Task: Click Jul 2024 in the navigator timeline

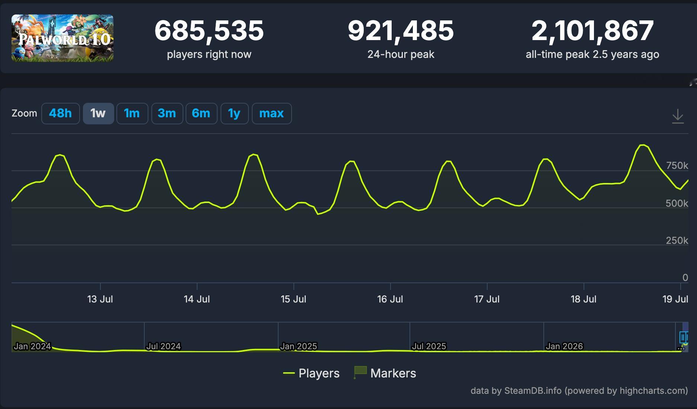Action: [x=163, y=346]
